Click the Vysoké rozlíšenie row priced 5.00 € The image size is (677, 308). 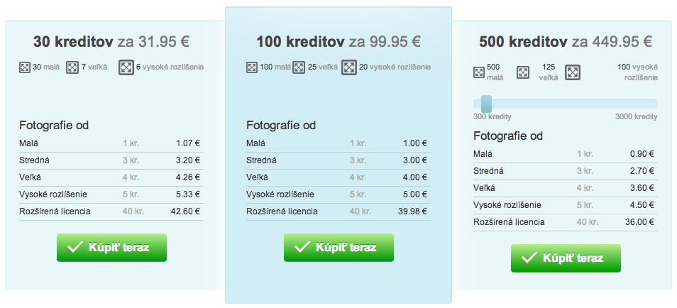click(338, 195)
